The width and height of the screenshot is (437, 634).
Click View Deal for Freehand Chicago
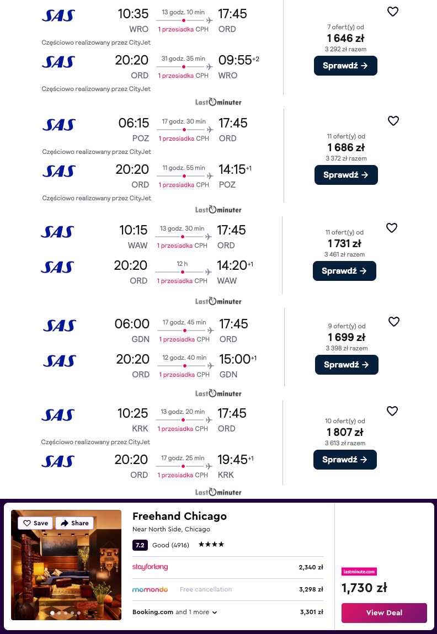pyautogui.click(x=384, y=612)
